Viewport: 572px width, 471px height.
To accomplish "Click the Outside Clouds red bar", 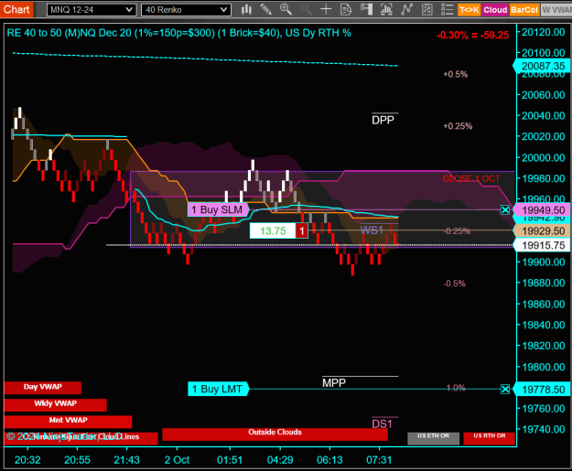I will point(275,434).
